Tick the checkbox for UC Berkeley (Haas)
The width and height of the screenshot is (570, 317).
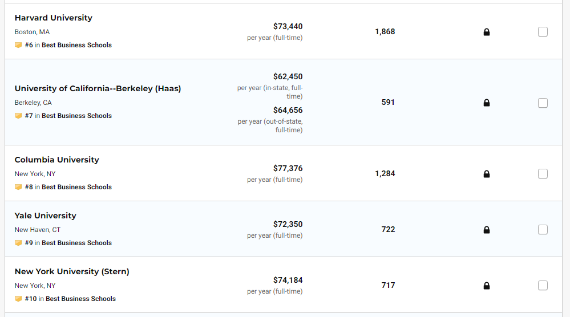click(x=543, y=103)
